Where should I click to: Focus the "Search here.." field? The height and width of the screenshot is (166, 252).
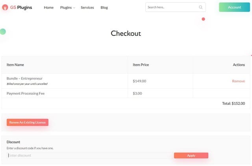click(172, 7)
